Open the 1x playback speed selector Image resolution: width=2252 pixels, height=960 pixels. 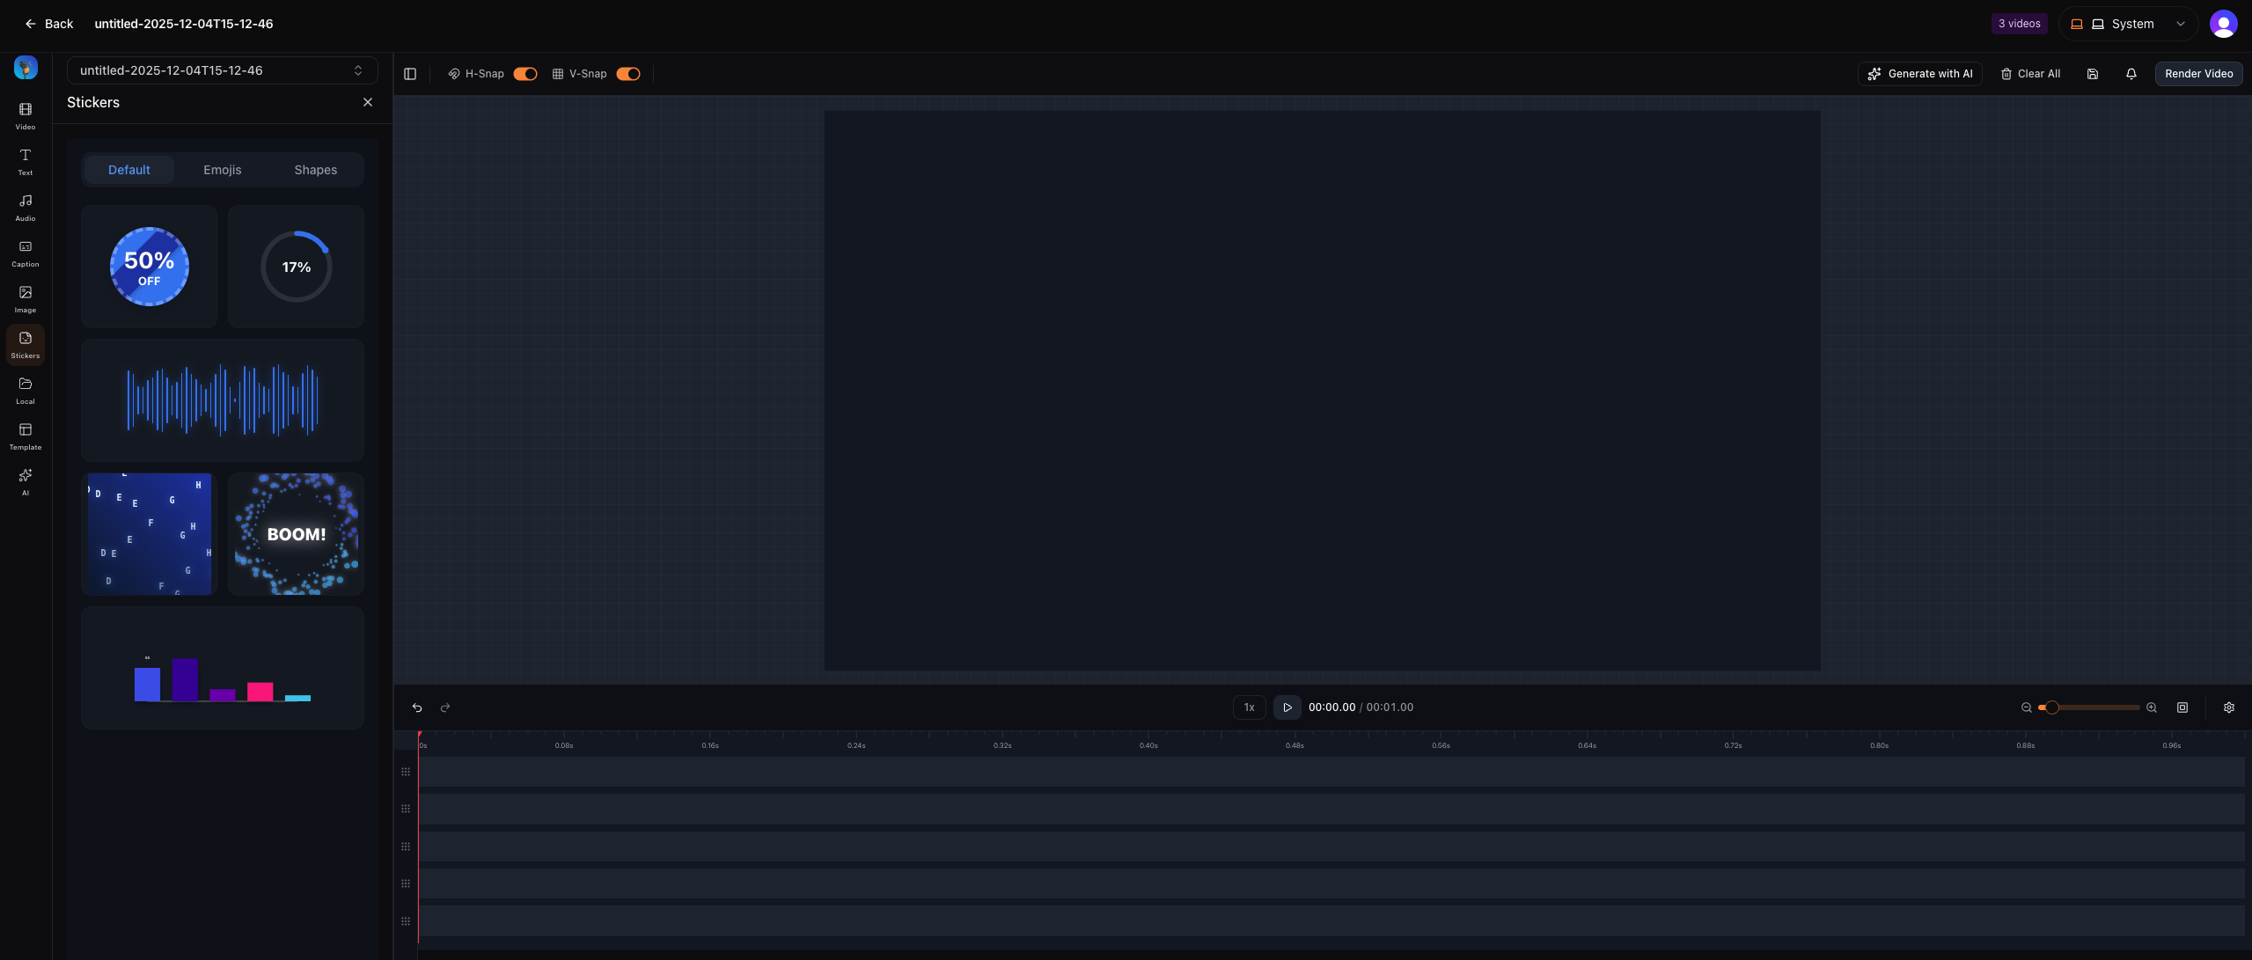[1249, 707]
